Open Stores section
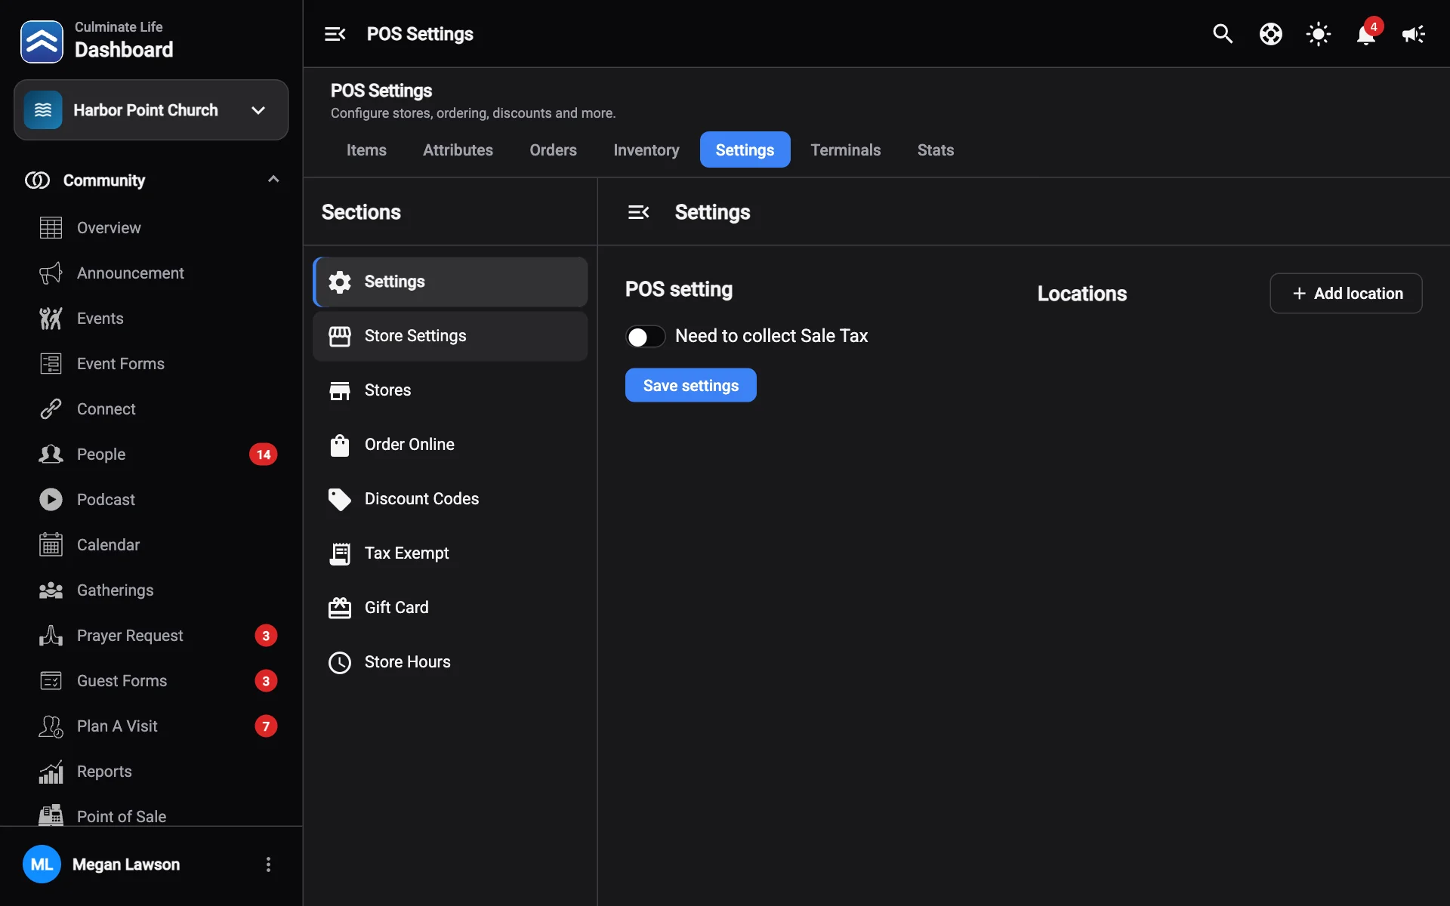 tap(450, 390)
